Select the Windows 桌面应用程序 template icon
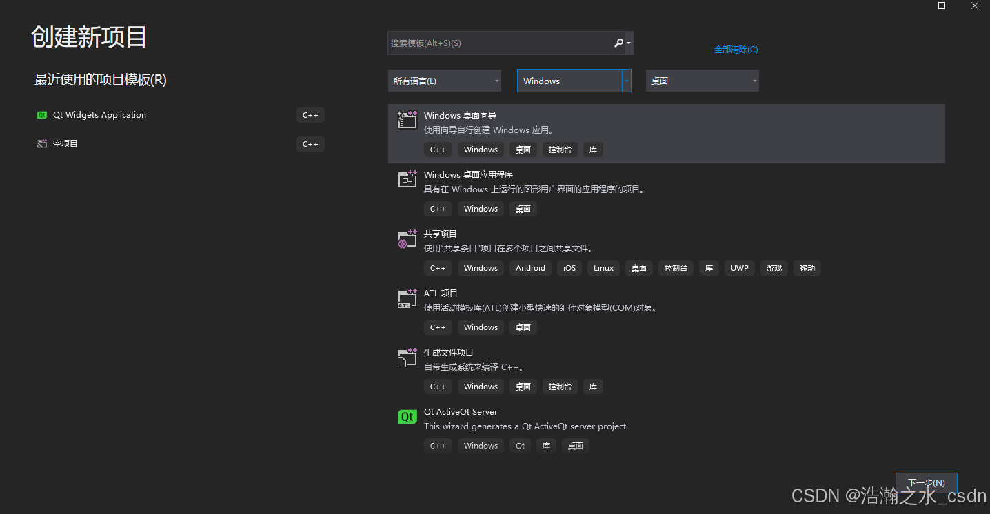 (407, 179)
